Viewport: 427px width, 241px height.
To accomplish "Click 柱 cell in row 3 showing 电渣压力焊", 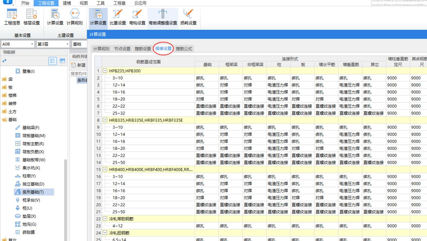I will tap(278, 85).
